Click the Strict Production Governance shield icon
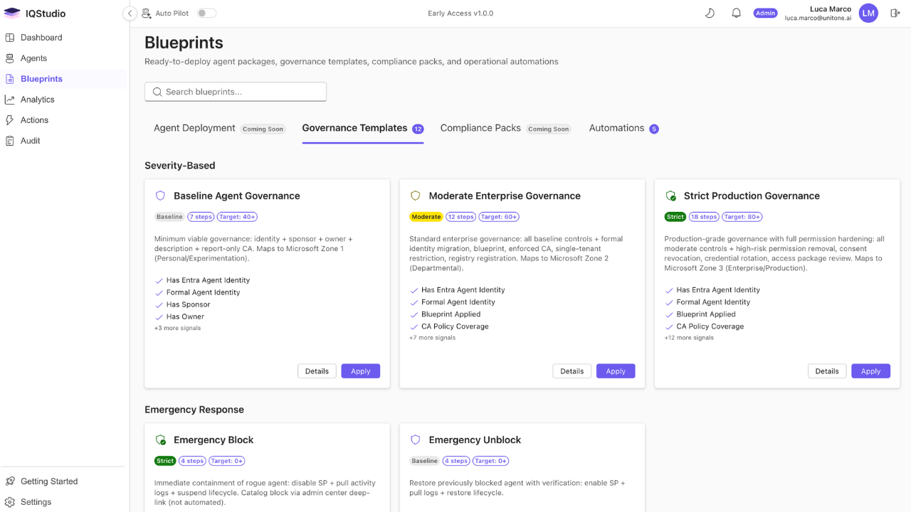Screen dimensions: 911x512 pyautogui.click(x=670, y=196)
